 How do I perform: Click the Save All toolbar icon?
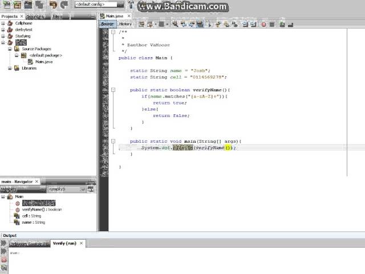click(x=39, y=5)
